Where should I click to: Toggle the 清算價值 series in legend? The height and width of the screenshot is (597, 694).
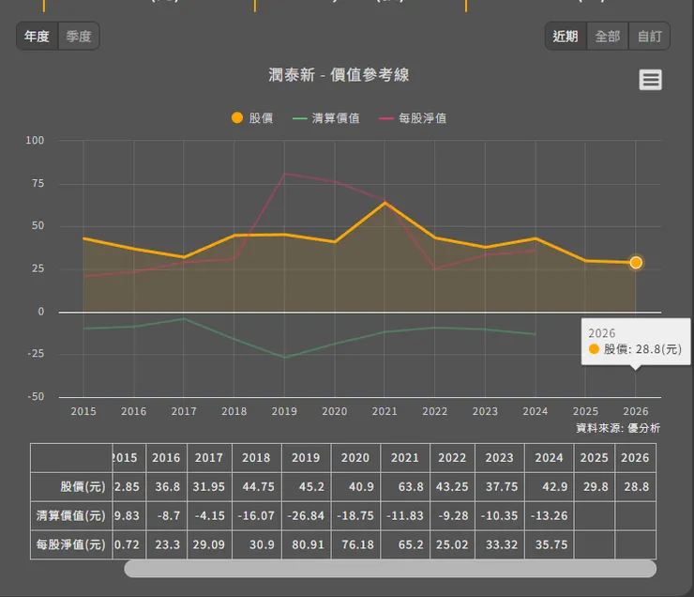click(x=326, y=118)
